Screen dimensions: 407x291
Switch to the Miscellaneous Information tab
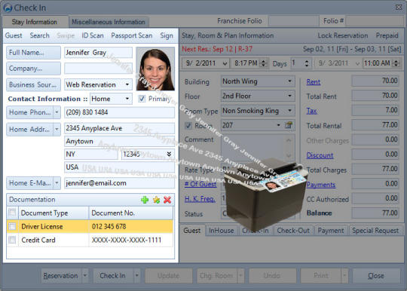(109, 22)
